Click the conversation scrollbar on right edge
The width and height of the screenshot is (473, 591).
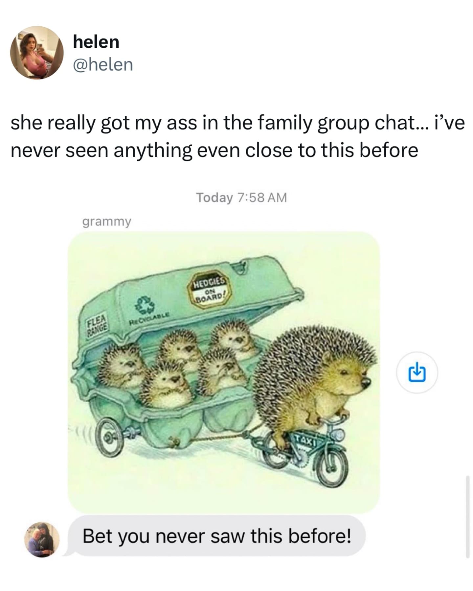click(467, 516)
